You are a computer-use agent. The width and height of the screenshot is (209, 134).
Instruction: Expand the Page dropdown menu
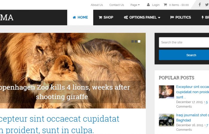coord(135,5)
